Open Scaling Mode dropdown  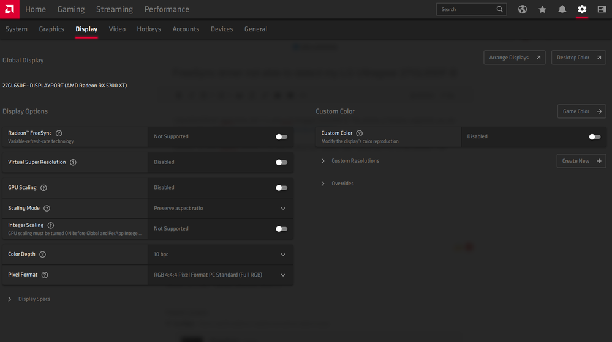coord(221,208)
